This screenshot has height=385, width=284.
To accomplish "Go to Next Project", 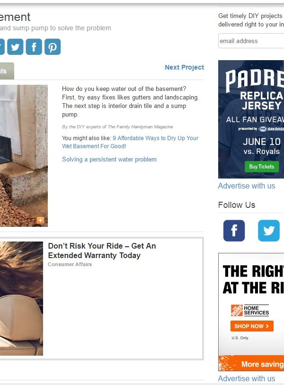I will pos(184,67).
